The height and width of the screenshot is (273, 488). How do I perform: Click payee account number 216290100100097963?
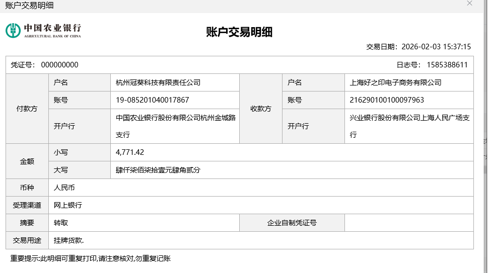click(387, 100)
